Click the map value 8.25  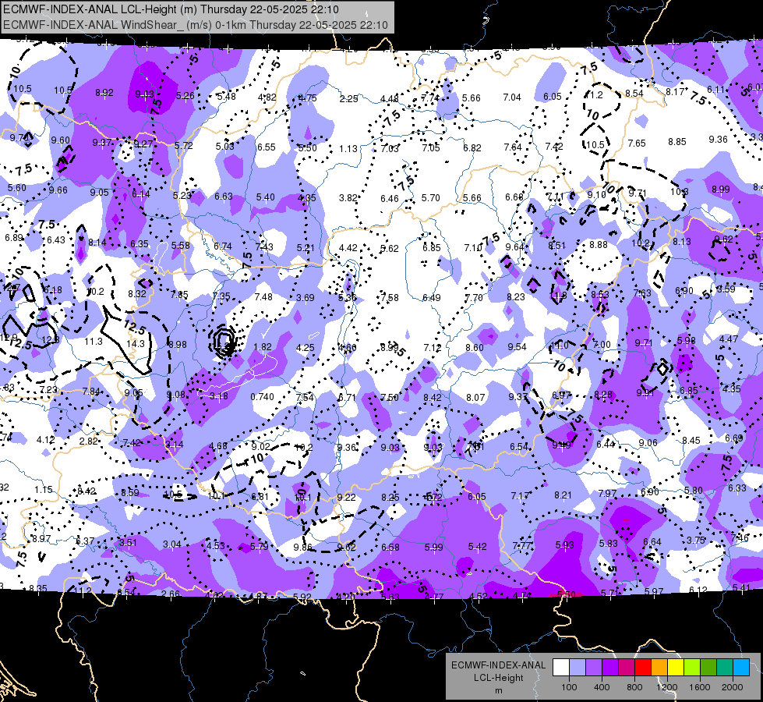(x=390, y=498)
